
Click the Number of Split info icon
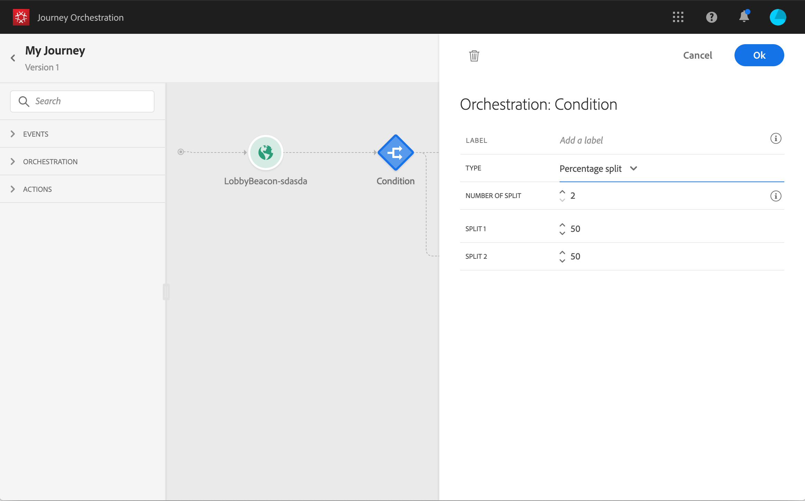(776, 196)
